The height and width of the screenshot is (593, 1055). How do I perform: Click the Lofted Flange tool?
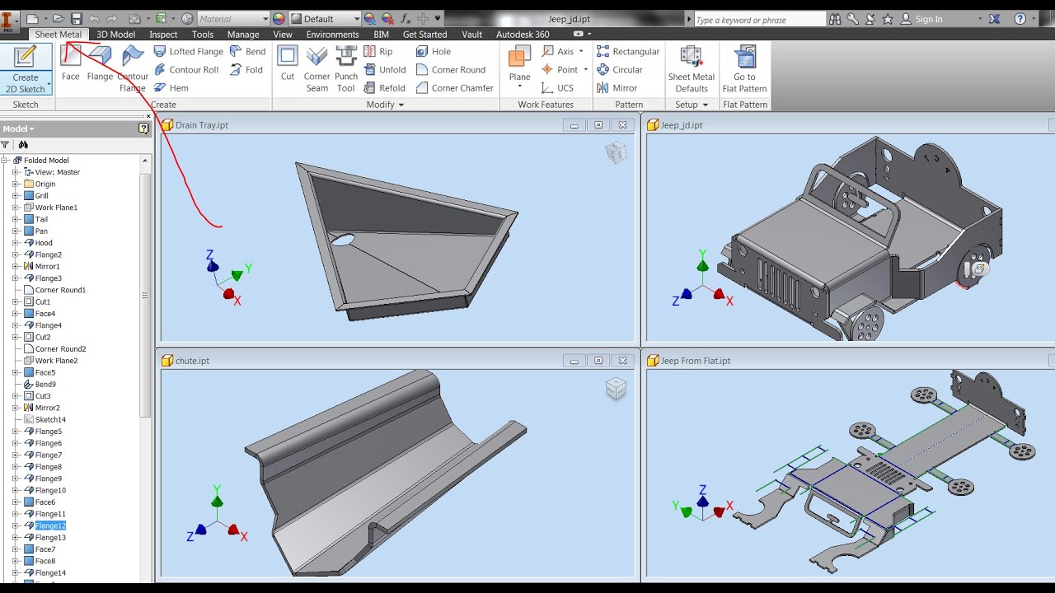pos(188,51)
